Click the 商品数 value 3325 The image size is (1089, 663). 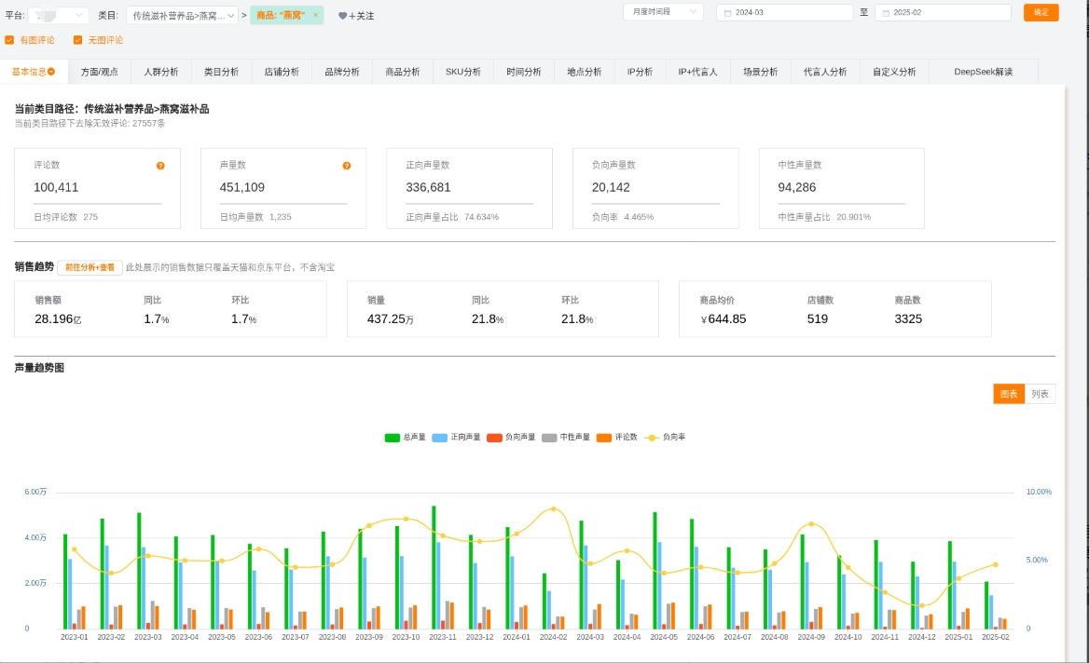908,319
